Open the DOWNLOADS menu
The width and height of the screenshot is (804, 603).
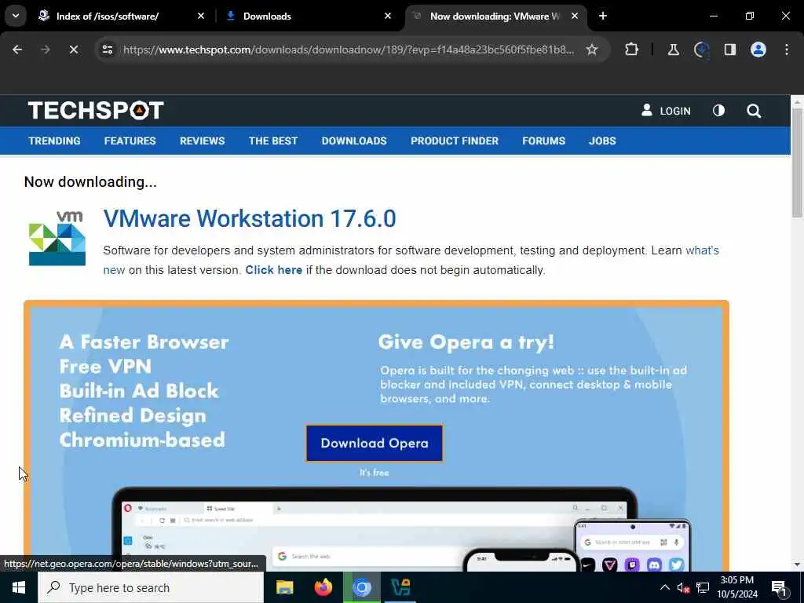tap(354, 141)
